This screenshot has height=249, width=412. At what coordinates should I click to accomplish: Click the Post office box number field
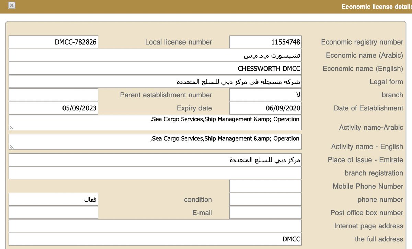coord(265,213)
